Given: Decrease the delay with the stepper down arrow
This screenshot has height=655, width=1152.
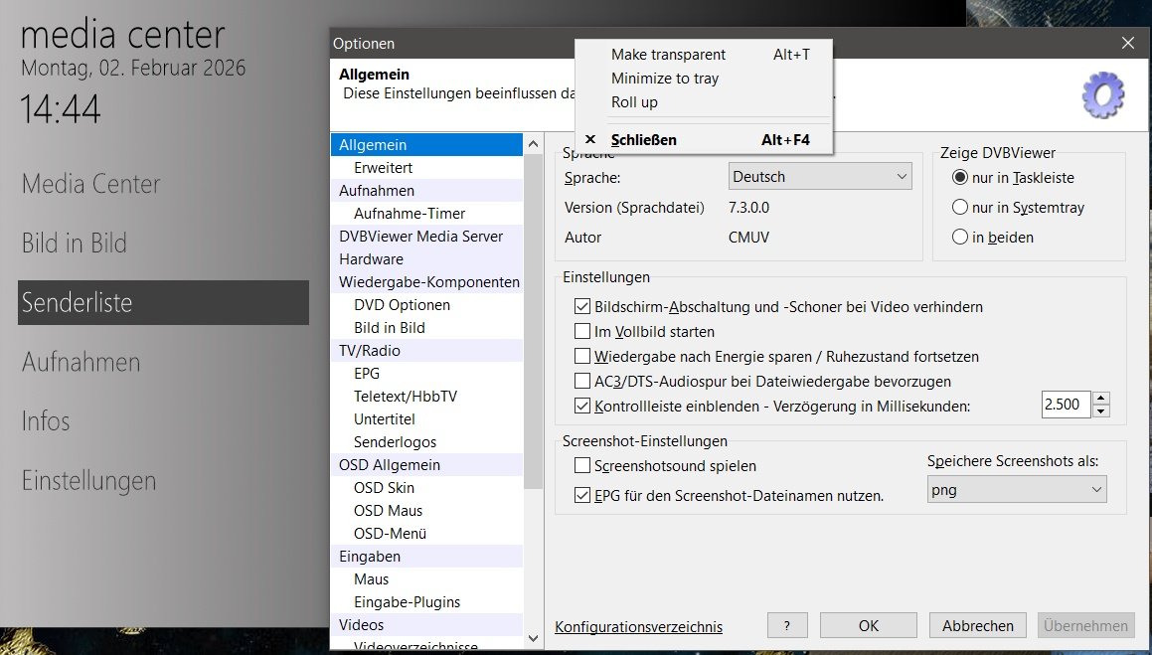Looking at the screenshot, I should (x=1100, y=411).
